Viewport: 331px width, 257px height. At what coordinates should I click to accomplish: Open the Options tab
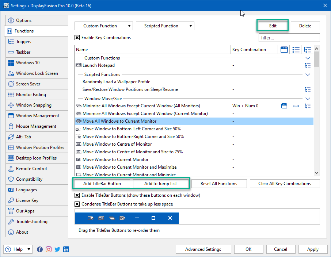pos(37,20)
